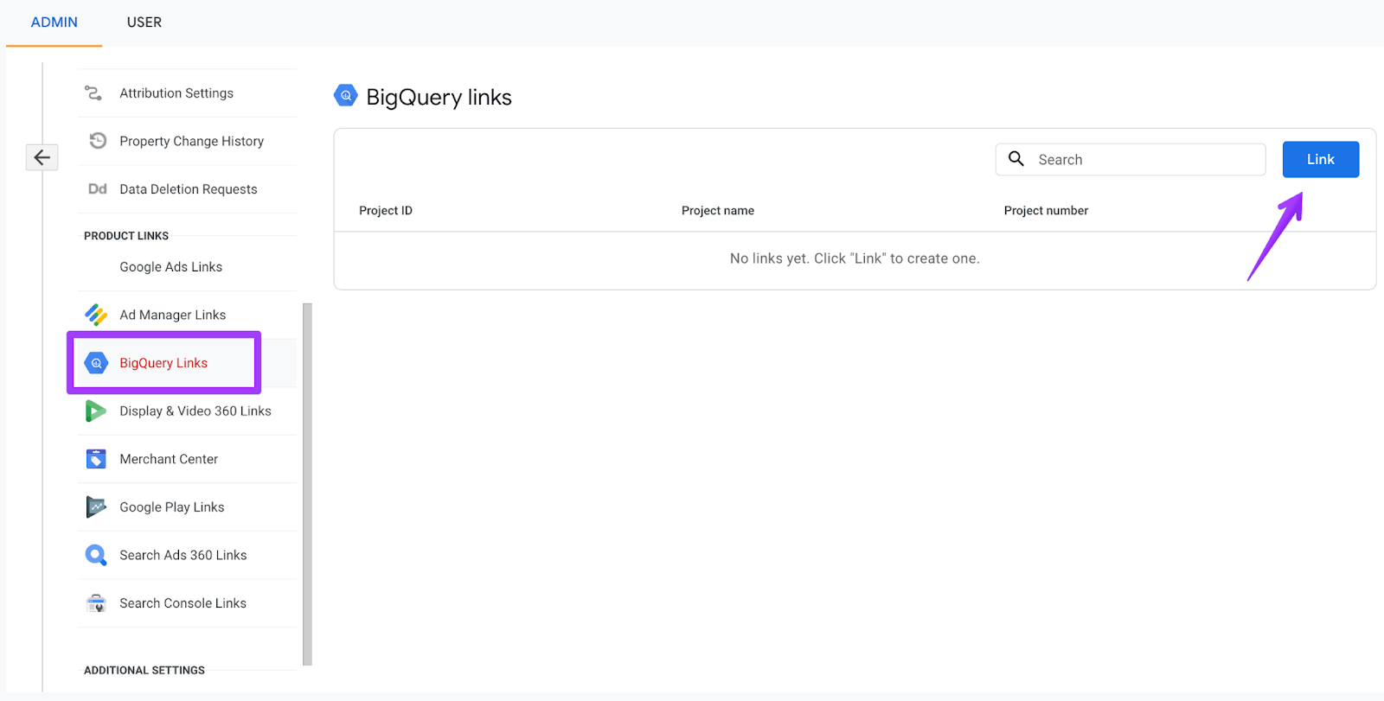Click the Property Change History clock icon
Viewport: 1384px width, 701px height.
click(98, 140)
